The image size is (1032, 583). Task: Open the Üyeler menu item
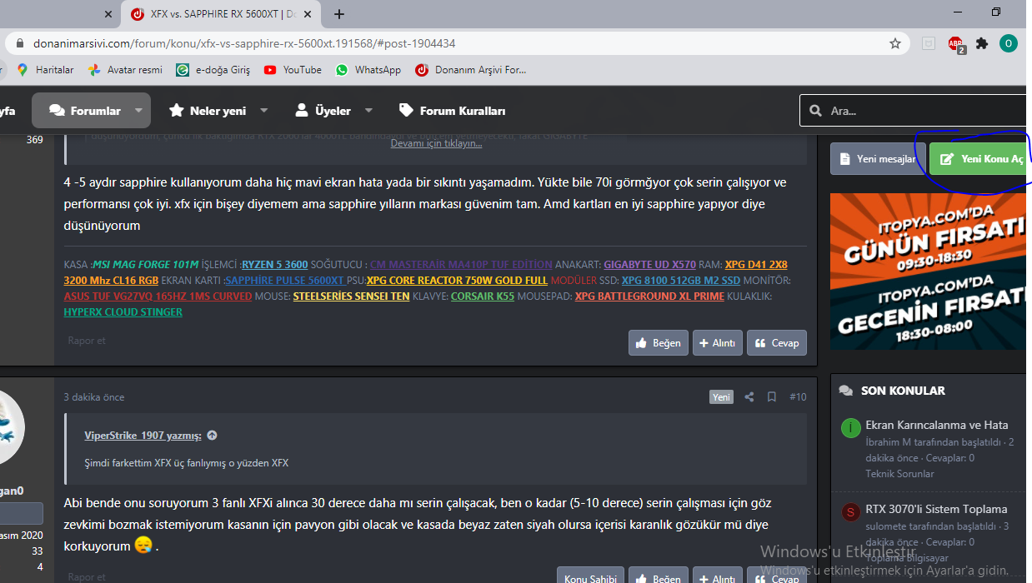(x=323, y=110)
